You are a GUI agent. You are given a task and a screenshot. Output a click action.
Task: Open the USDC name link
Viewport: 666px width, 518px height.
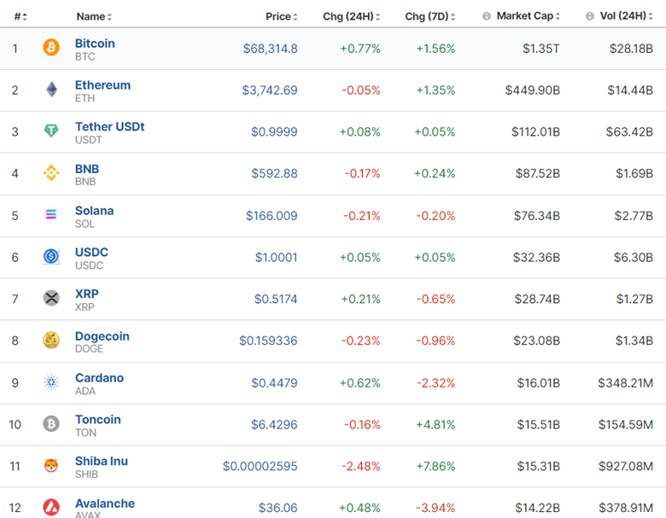(91, 253)
